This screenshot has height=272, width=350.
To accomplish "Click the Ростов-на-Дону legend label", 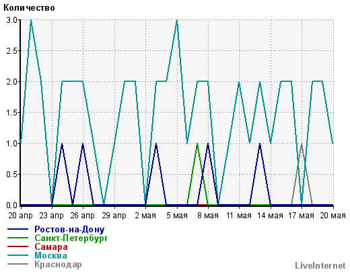I will (69, 230).
